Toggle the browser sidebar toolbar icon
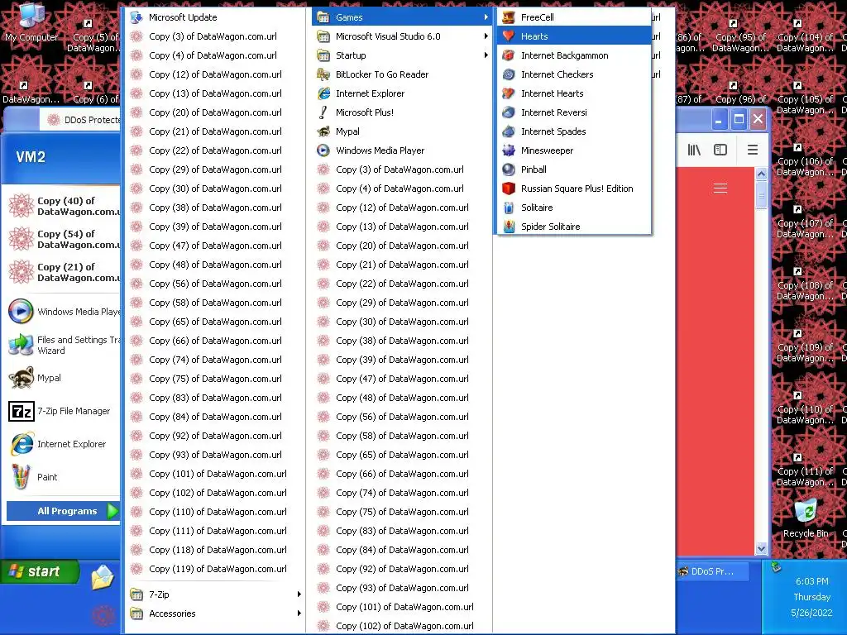The height and width of the screenshot is (635, 847). (720, 150)
